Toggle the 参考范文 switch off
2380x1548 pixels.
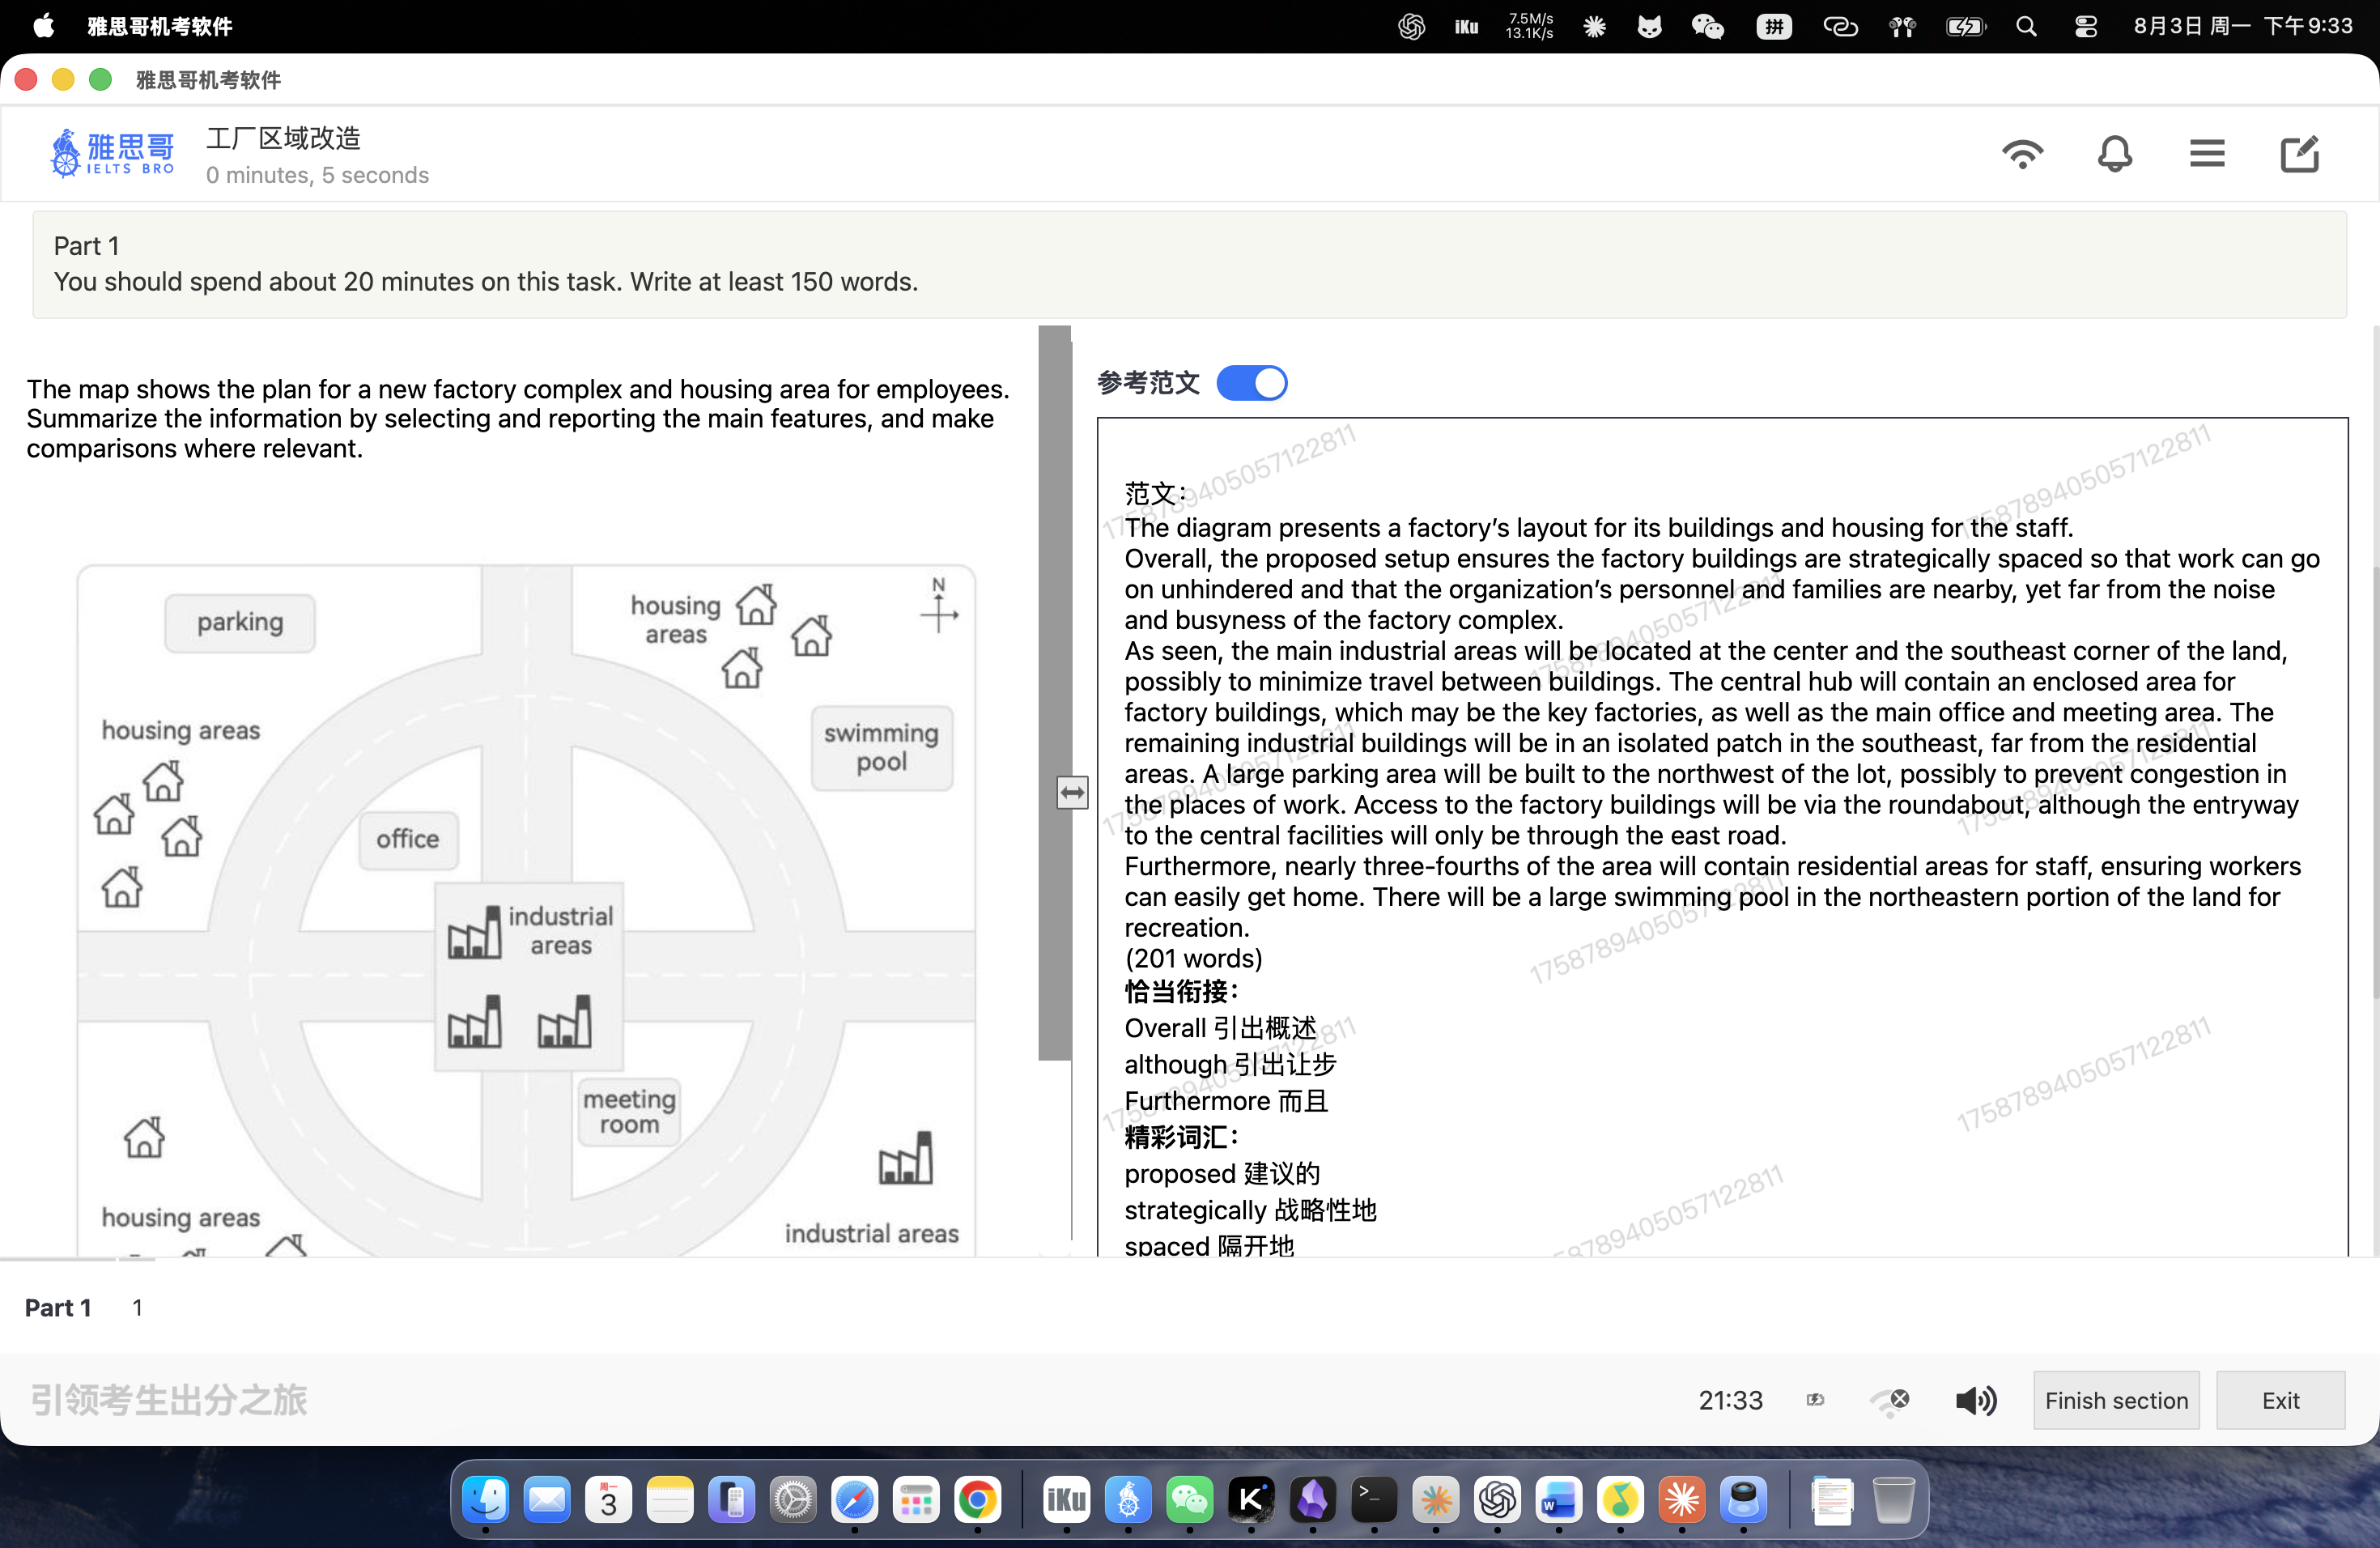tap(1251, 383)
